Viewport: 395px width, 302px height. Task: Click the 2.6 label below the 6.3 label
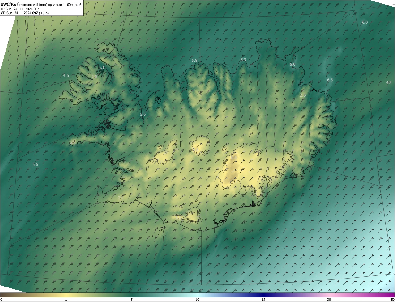[x=303, y=95]
